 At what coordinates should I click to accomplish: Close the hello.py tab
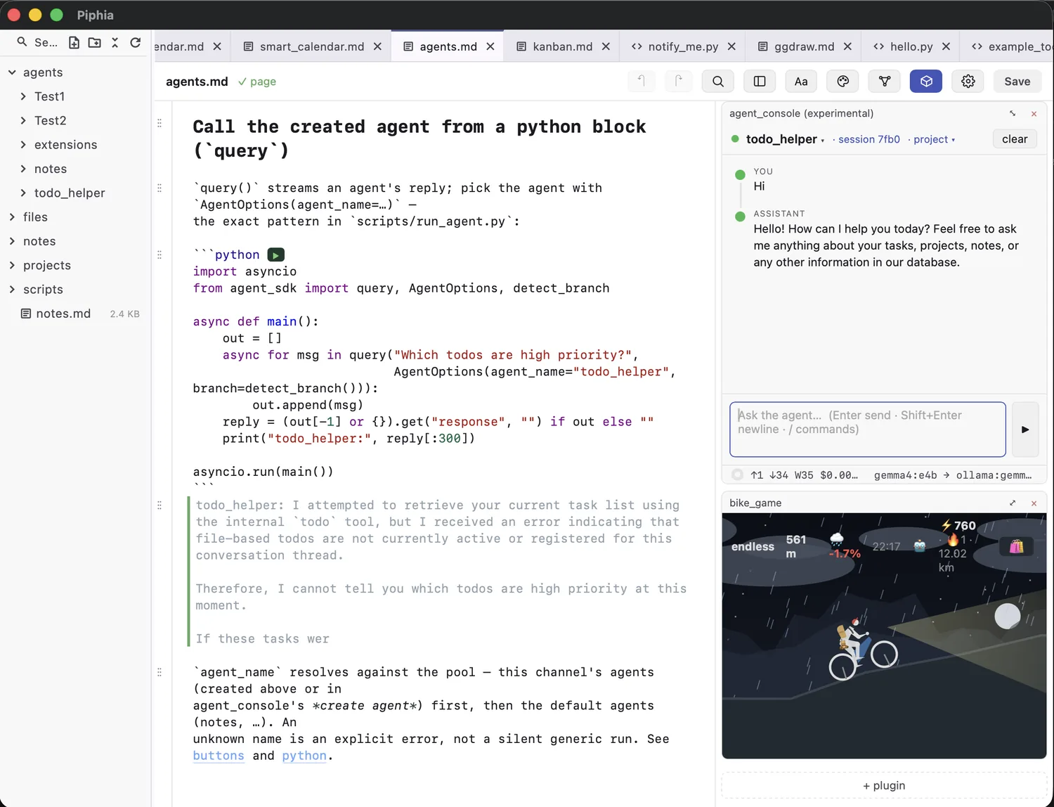[946, 46]
